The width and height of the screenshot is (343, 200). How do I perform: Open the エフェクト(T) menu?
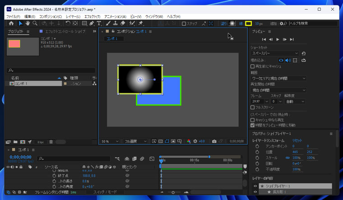92,17
